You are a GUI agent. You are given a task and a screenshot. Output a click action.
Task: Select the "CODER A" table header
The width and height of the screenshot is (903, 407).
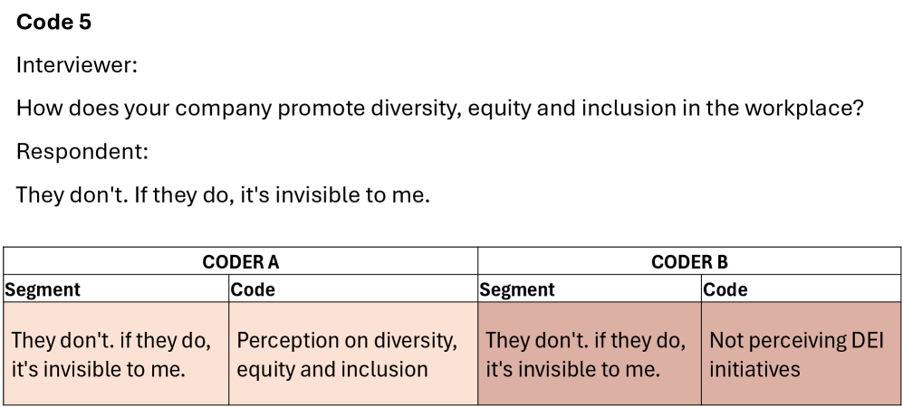click(241, 262)
